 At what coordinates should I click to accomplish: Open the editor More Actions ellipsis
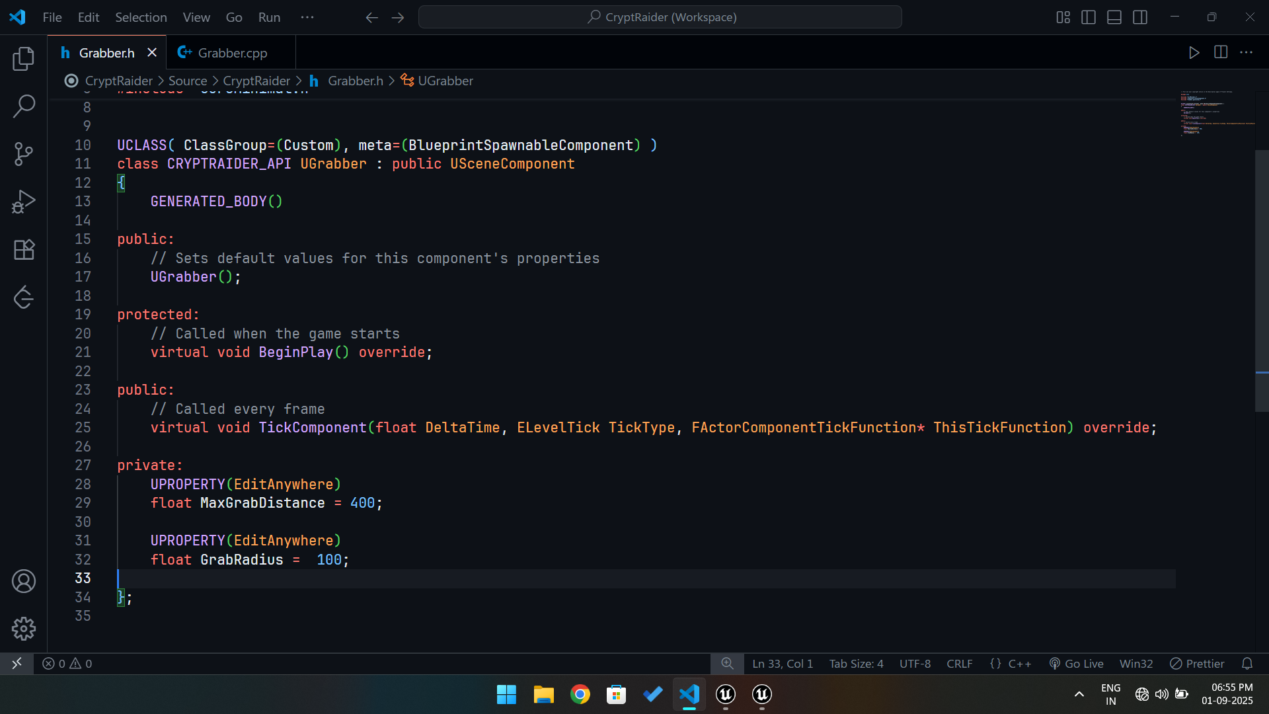click(x=1247, y=52)
